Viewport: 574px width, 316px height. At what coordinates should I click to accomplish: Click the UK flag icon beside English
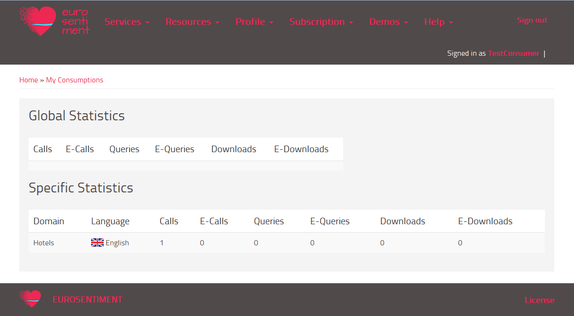click(97, 243)
